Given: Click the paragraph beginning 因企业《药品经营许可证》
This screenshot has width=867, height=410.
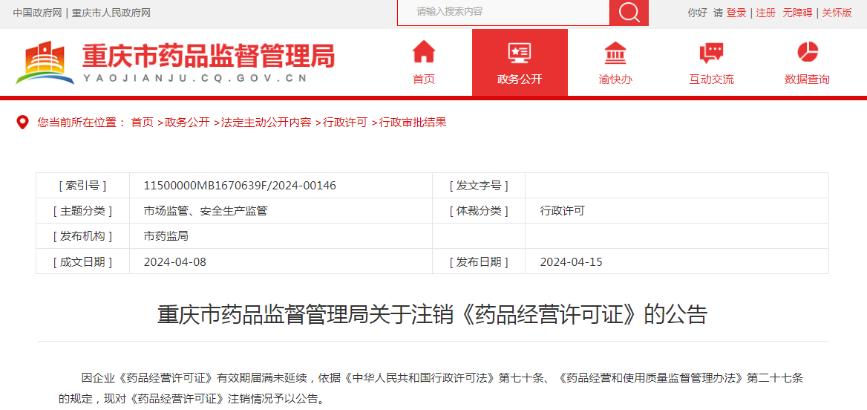Looking at the screenshot, I should 431,388.
